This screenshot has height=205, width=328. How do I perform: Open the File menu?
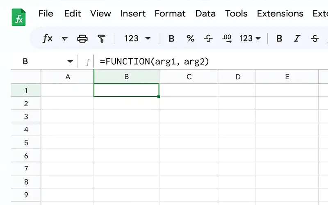pos(46,14)
